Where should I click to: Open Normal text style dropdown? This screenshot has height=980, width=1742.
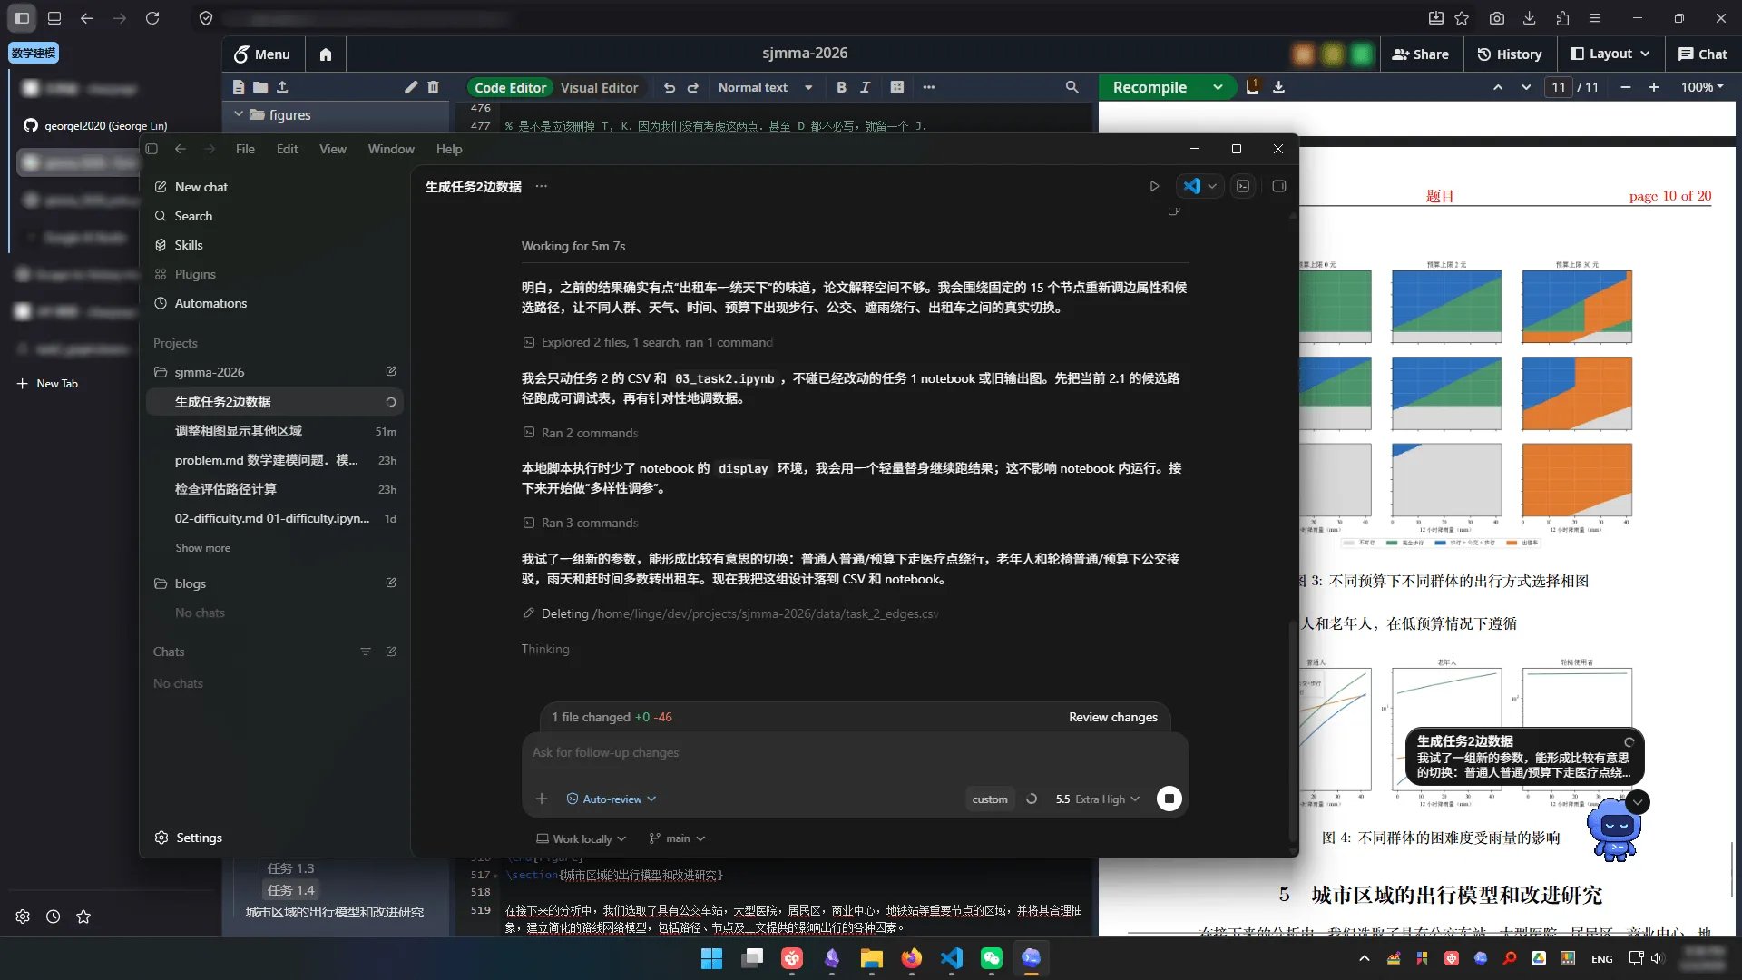coord(765,88)
